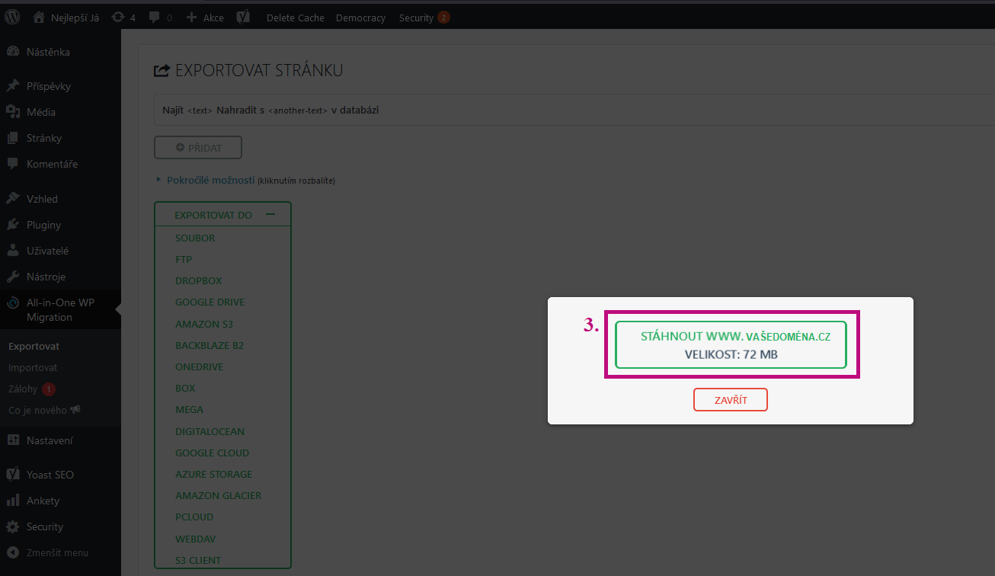Click the Yoast icon in admin bar
Viewport: 995px width, 576px height.
pos(244,18)
